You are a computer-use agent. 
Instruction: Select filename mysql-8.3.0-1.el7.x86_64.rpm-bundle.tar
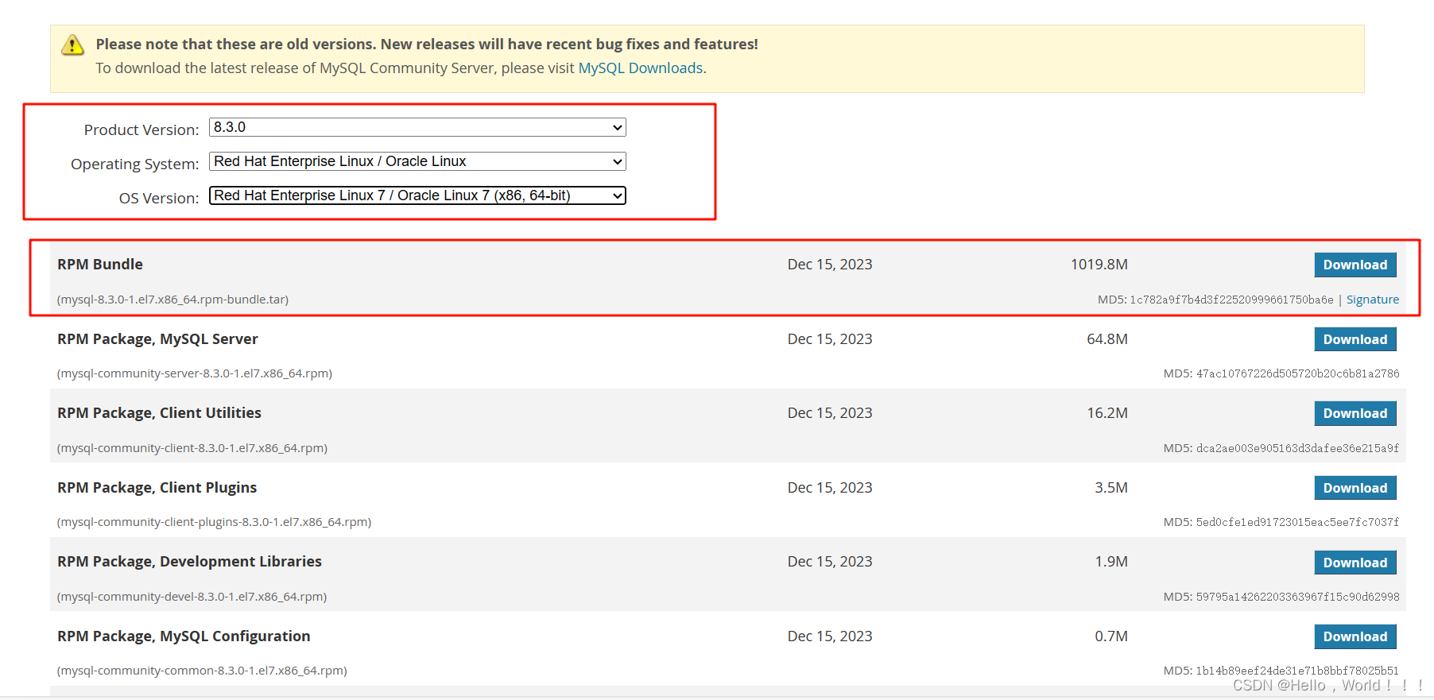click(x=173, y=300)
